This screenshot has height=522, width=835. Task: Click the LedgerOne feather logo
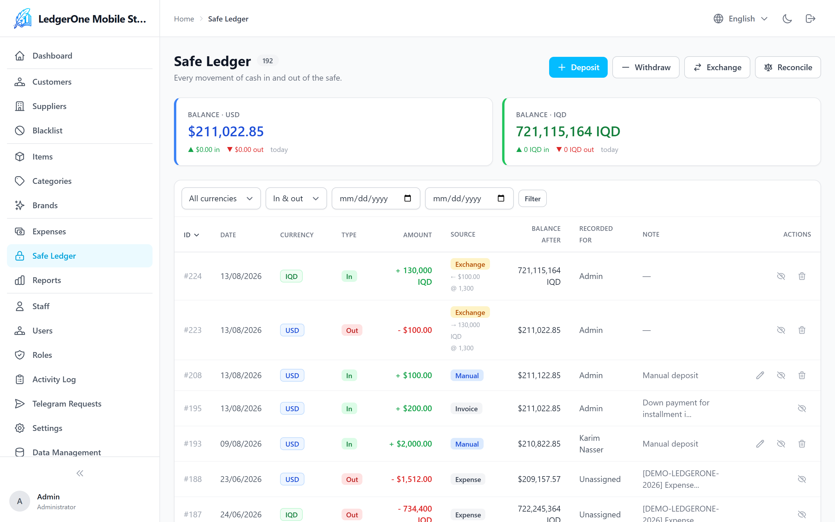[x=22, y=19]
